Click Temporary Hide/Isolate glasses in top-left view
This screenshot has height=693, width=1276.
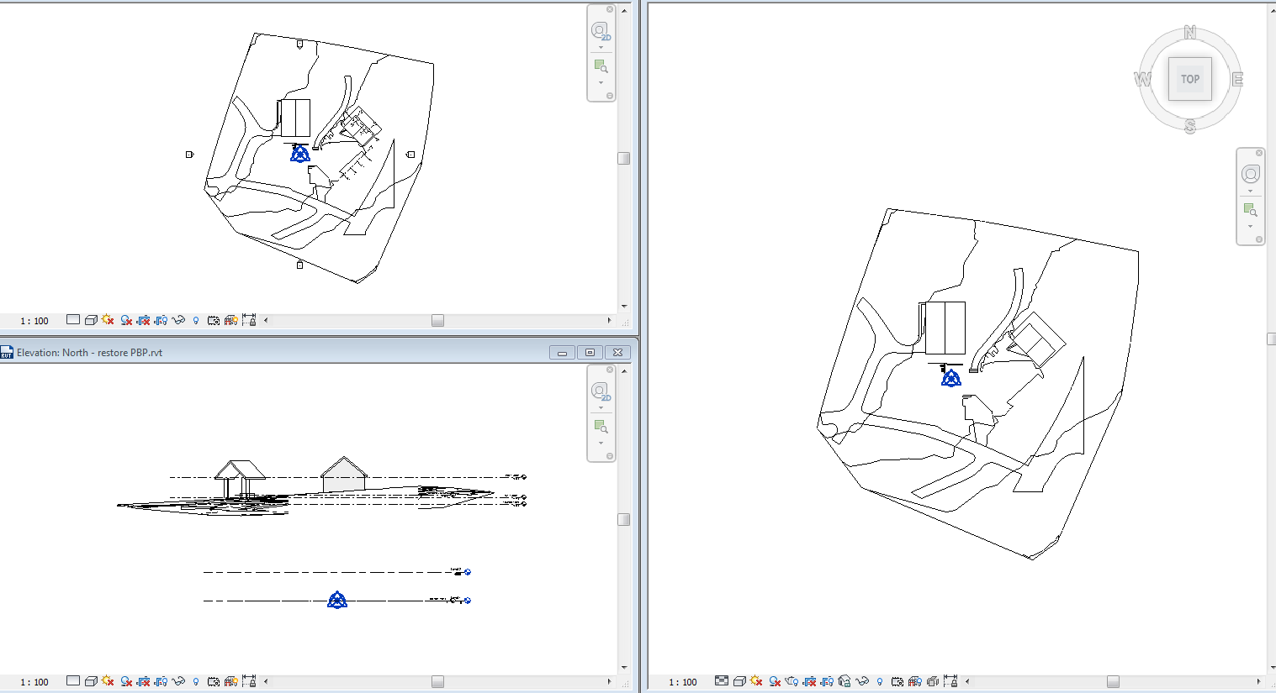pos(178,320)
